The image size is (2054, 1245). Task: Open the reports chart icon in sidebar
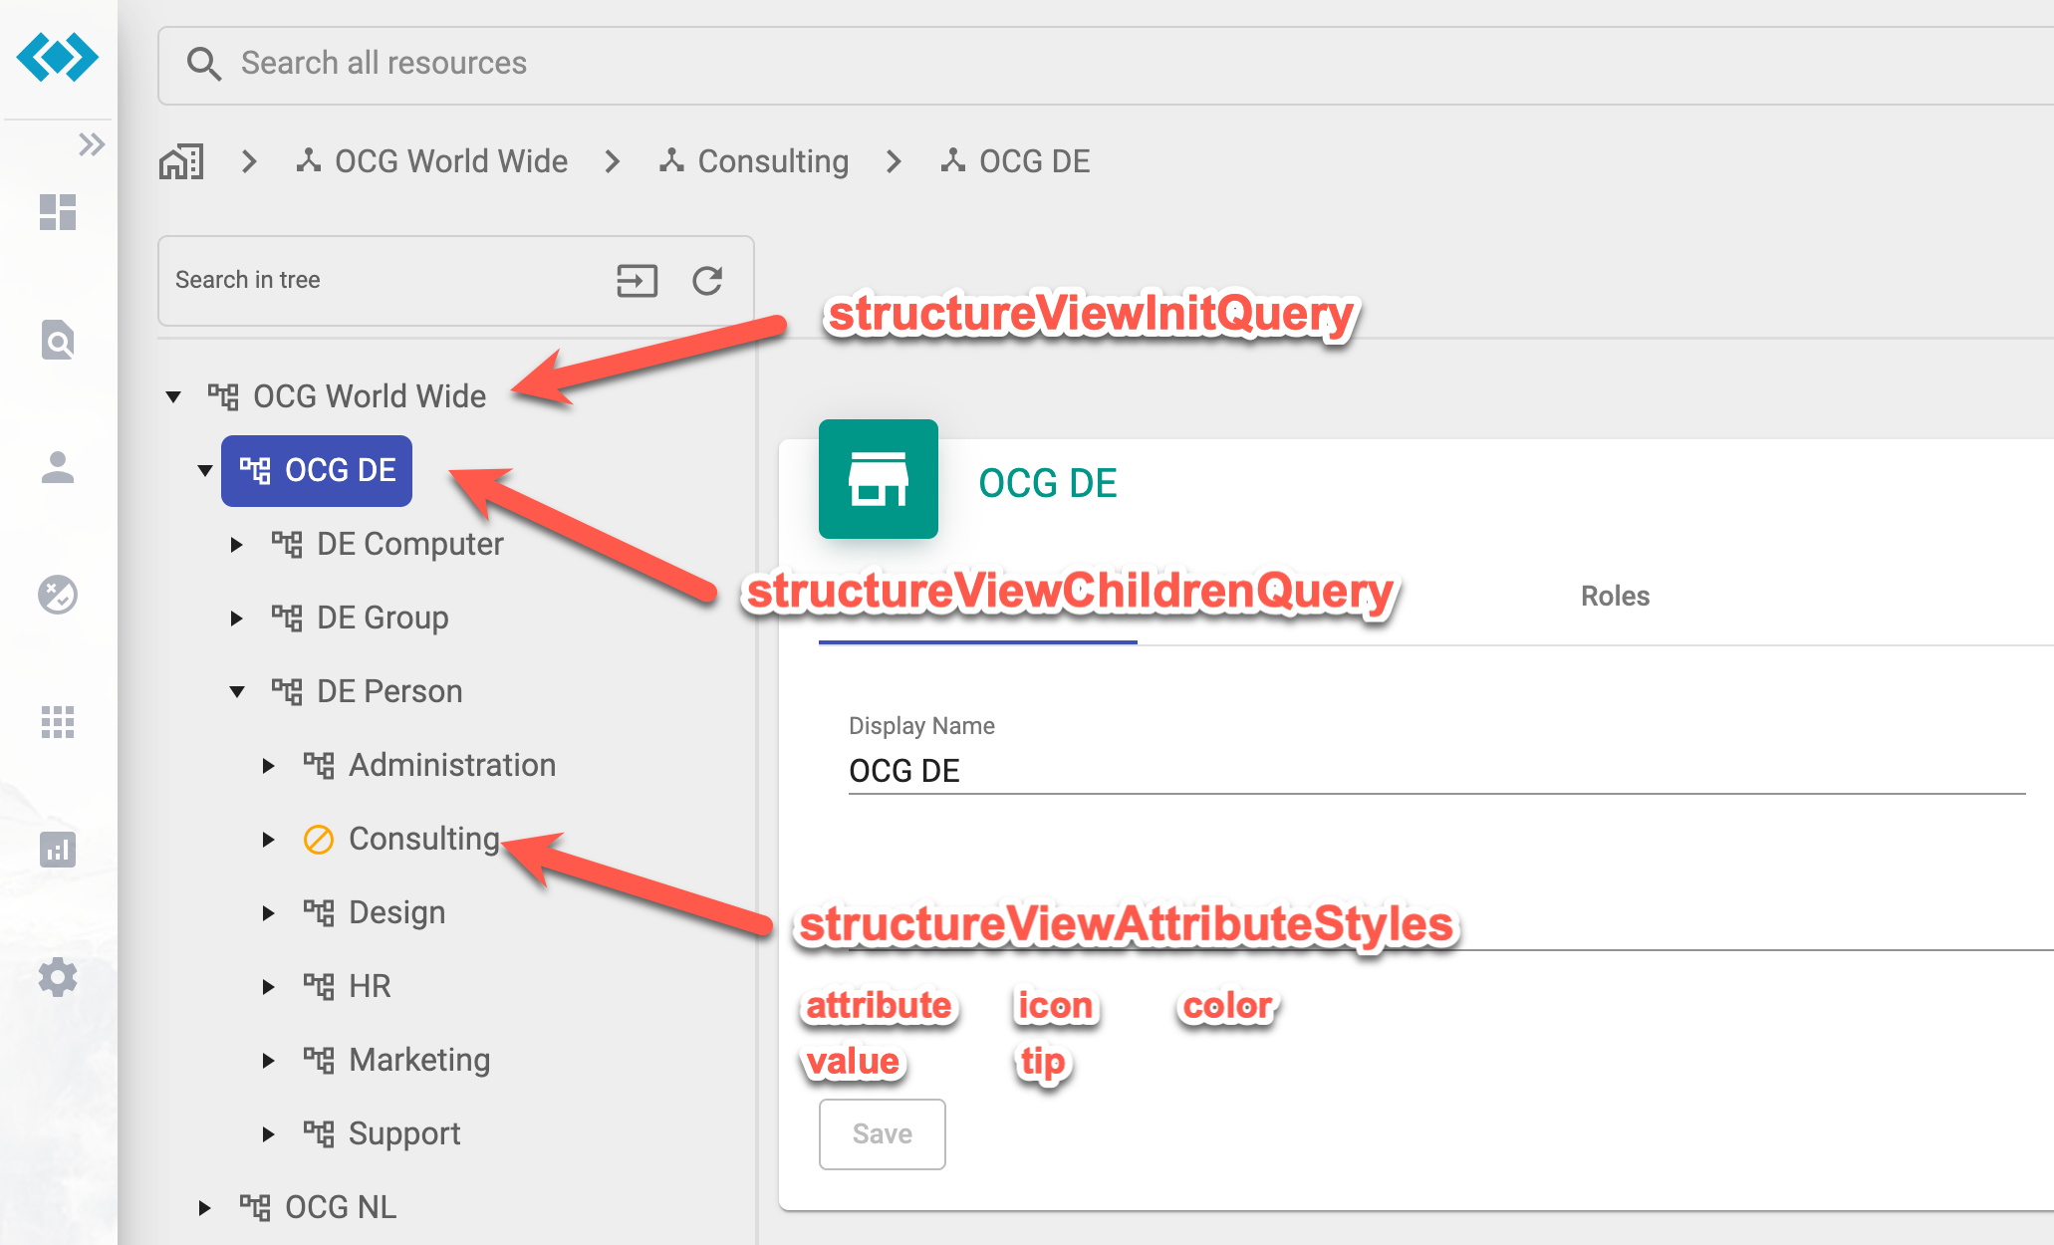(x=58, y=850)
